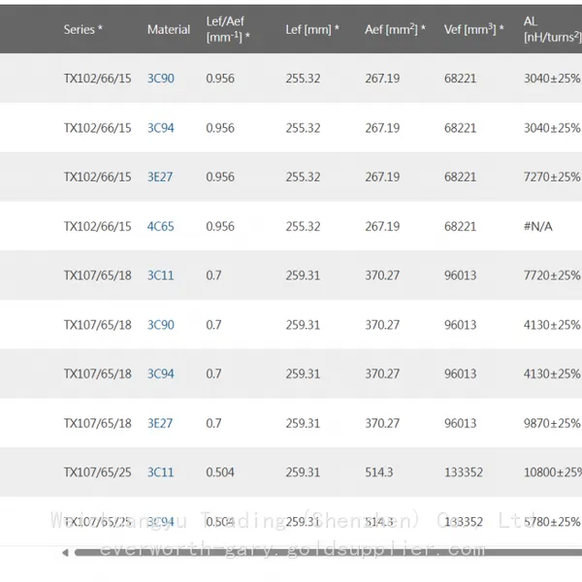Select AL value 4130±25% in 3C94 row
The width and height of the screenshot is (582, 582).
(552, 373)
